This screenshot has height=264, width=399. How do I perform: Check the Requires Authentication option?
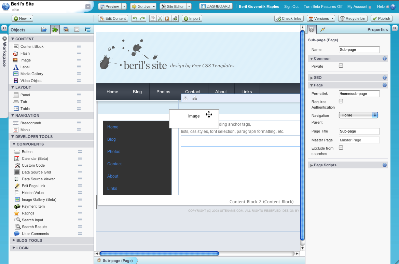point(341,102)
